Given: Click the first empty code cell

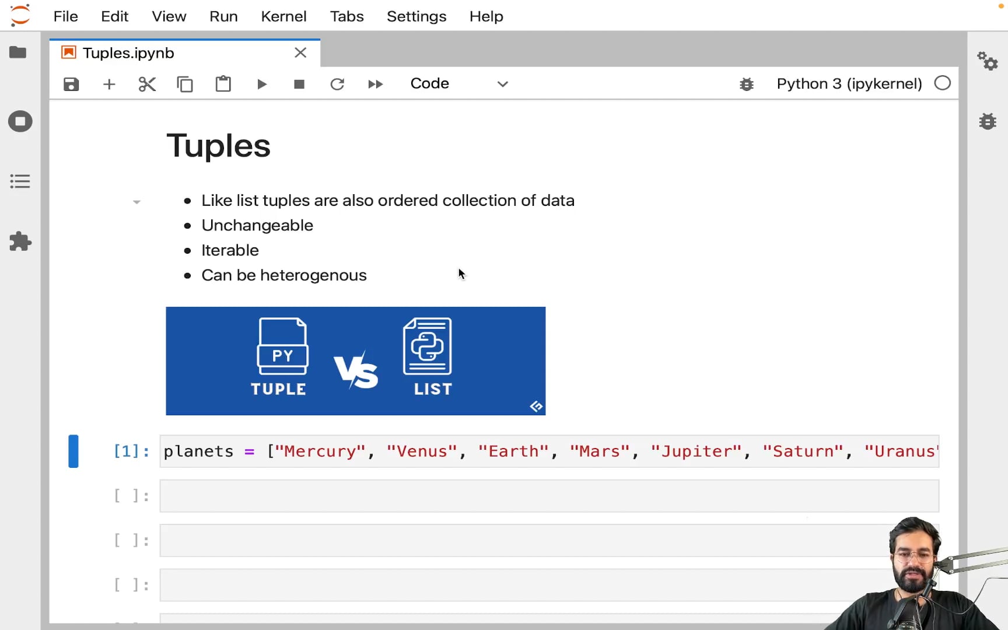Looking at the screenshot, I should [x=549, y=496].
